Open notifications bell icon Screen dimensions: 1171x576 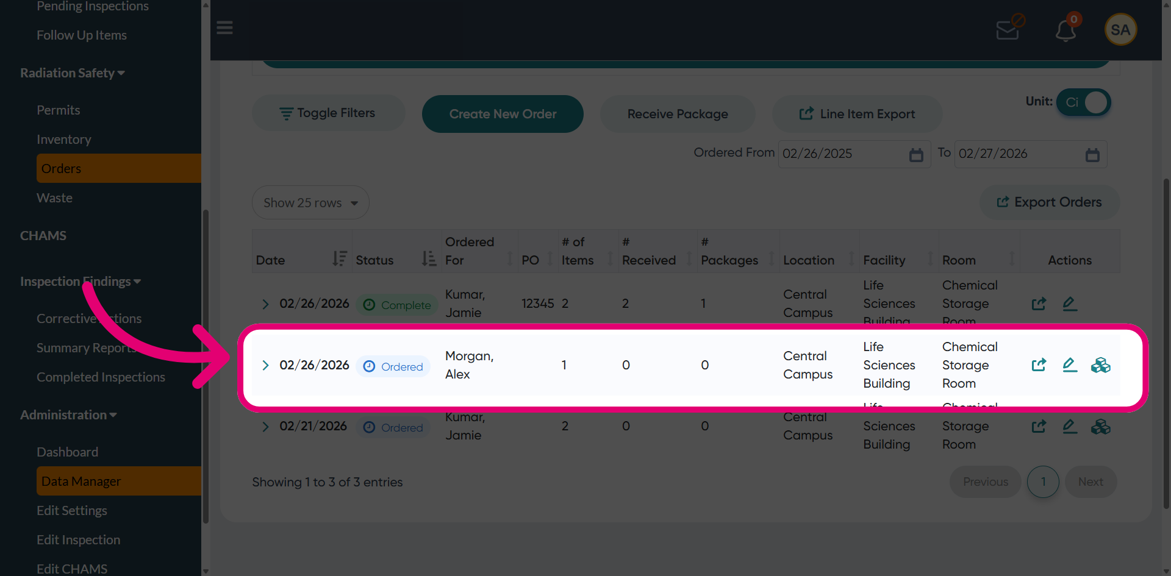pos(1067,29)
